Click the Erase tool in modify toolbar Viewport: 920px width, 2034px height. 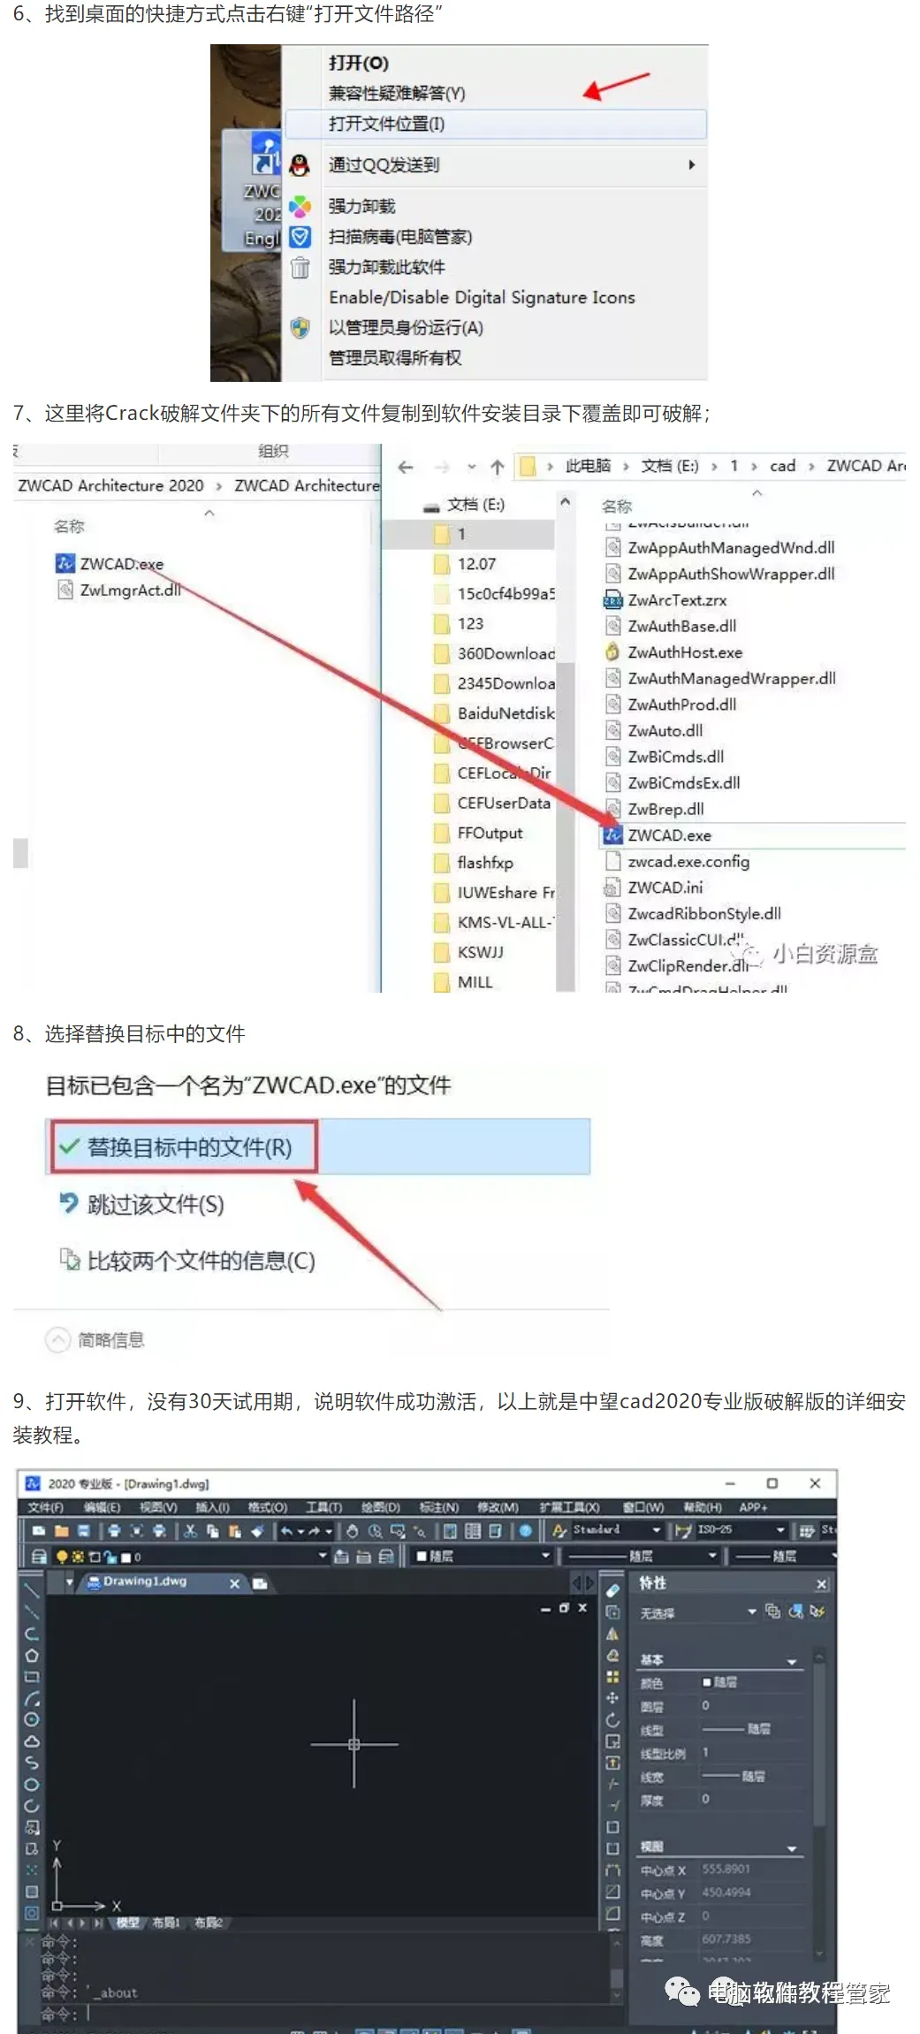612,1590
